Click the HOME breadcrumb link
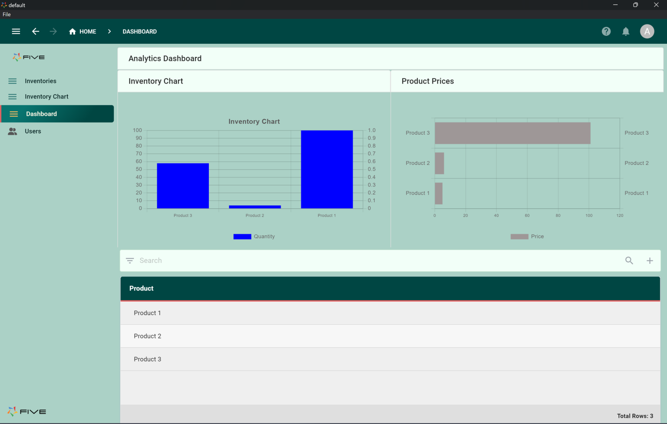The height and width of the screenshot is (424, 667). tap(83, 32)
